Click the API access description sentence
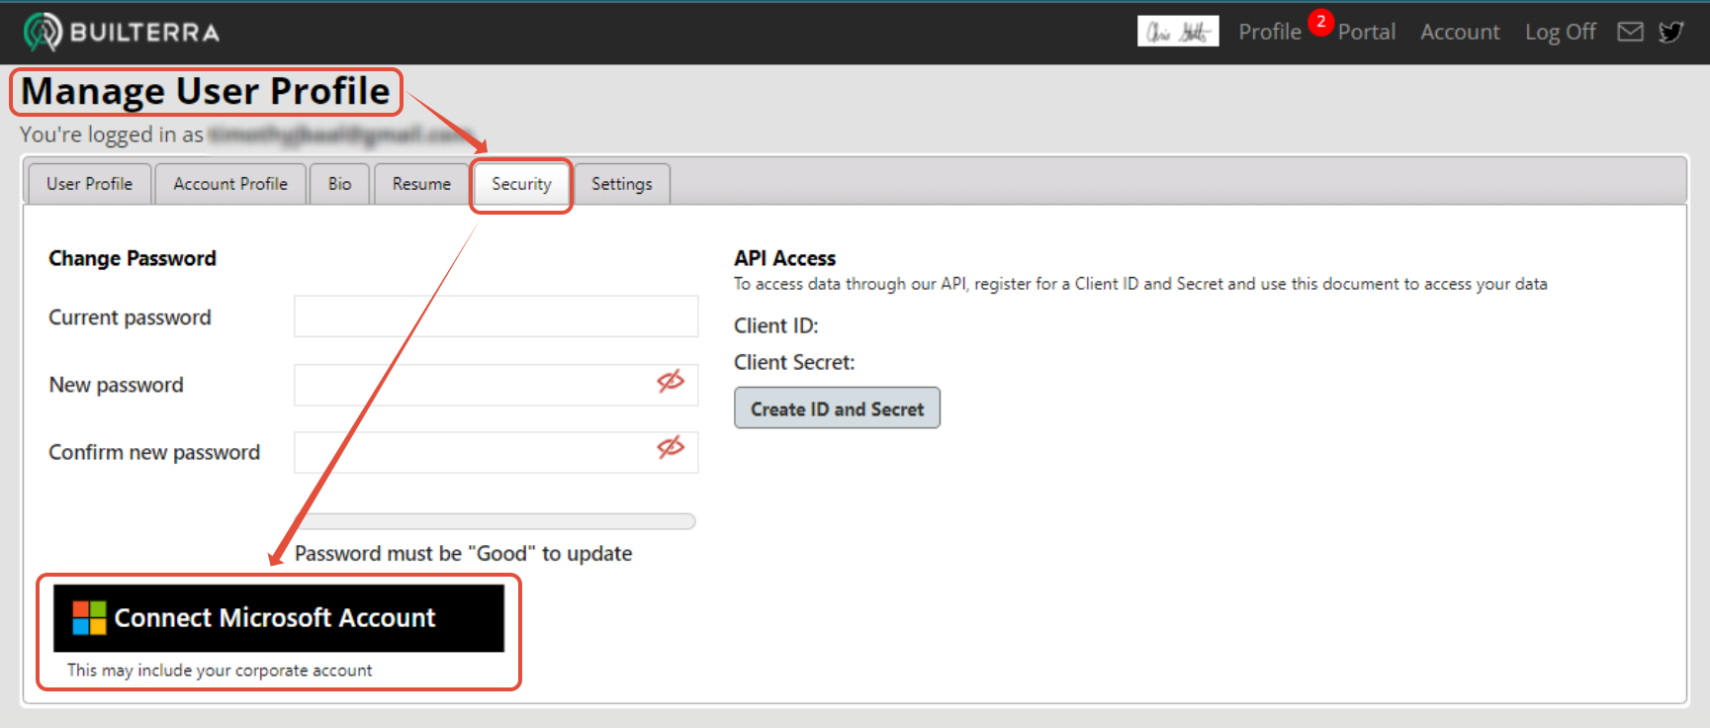The image size is (1710, 728). [1140, 284]
